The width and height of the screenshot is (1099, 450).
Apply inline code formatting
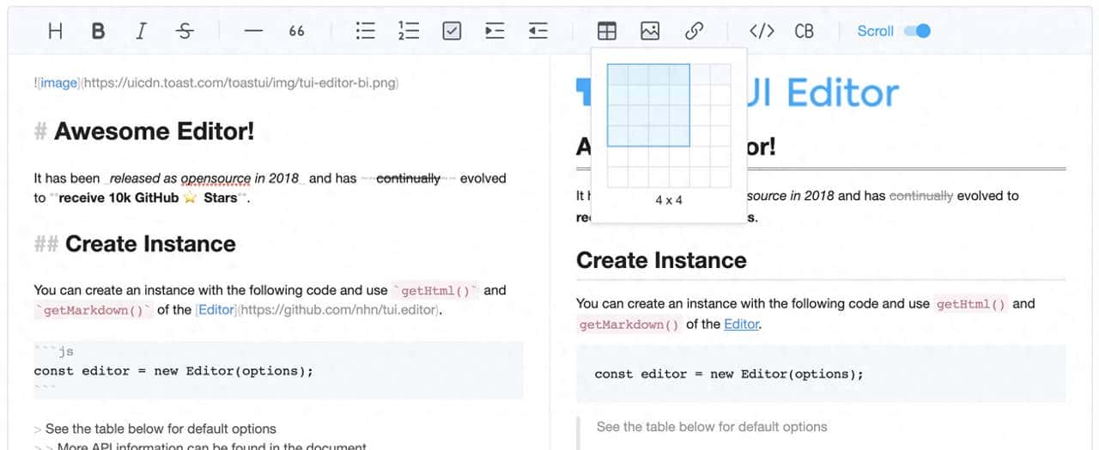(x=762, y=31)
